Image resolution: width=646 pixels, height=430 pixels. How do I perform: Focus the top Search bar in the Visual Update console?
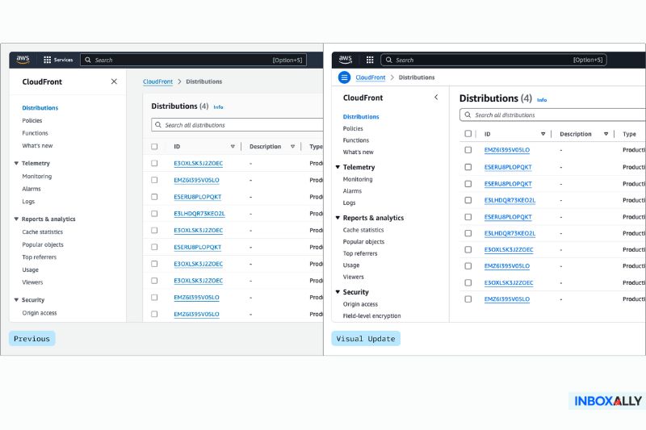tap(493, 60)
